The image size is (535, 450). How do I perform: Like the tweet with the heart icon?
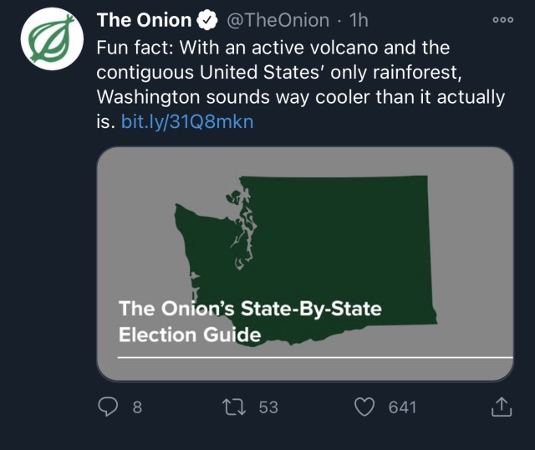coord(364,407)
